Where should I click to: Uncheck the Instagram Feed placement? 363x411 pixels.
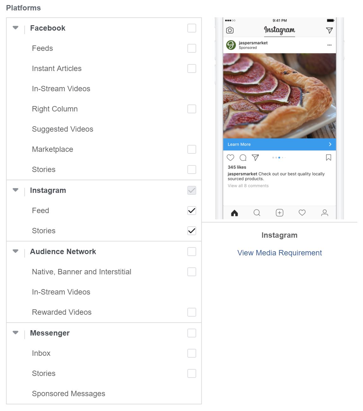point(192,211)
